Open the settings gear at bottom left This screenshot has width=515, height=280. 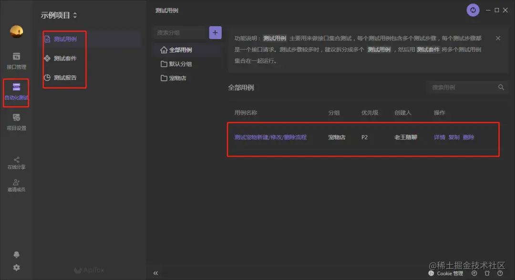(x=16, y=268)
